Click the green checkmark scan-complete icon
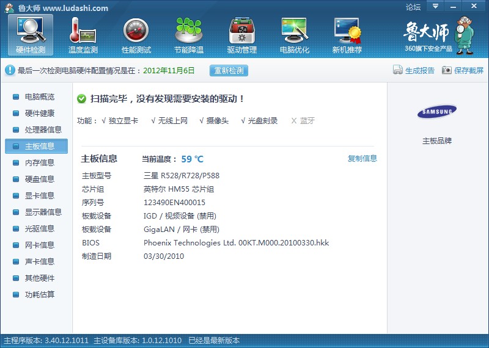This screenshot has height=348, width=489. point(81,99)
